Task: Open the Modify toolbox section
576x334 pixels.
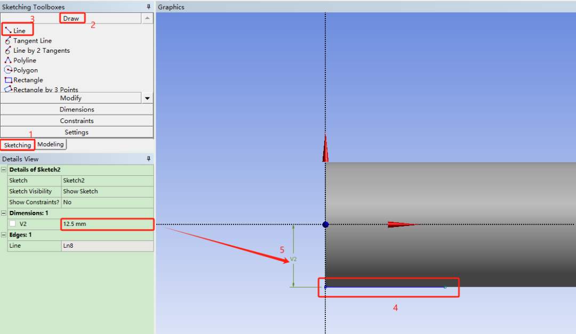Action: point(71,98)
